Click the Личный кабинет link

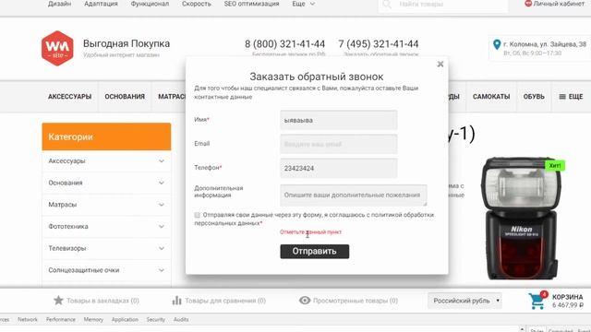pyautogui.click(x=559, y=4)
